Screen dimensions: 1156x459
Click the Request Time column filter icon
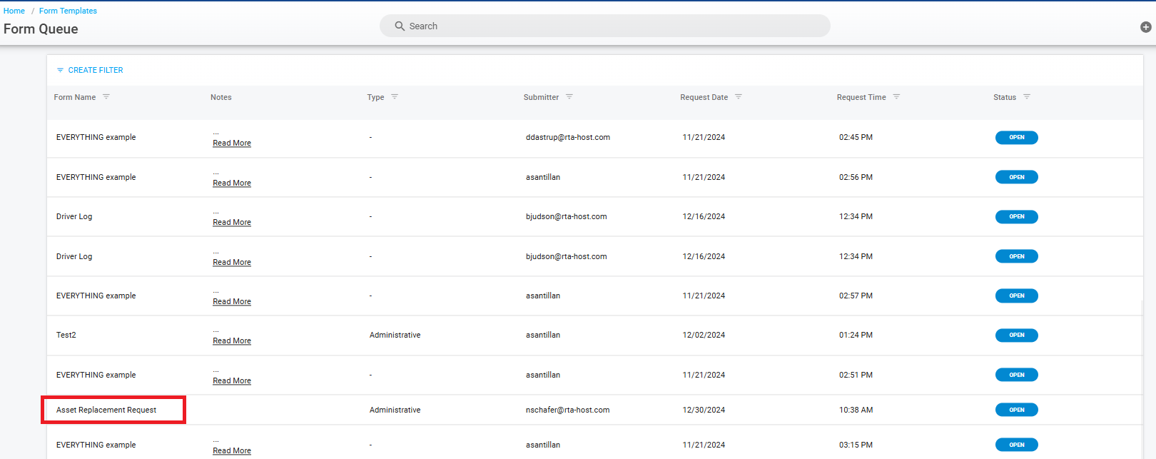pyautogui.click(x=896, y=96)
